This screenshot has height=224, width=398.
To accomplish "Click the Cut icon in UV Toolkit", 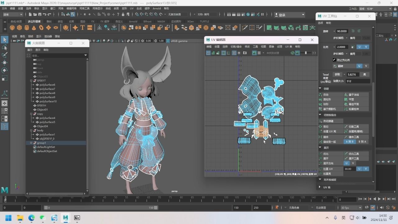I will (321, 127).
